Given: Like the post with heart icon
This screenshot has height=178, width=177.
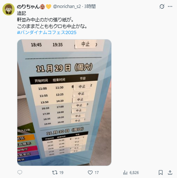Looking at the screenshot, I should (x=90, y=173).
